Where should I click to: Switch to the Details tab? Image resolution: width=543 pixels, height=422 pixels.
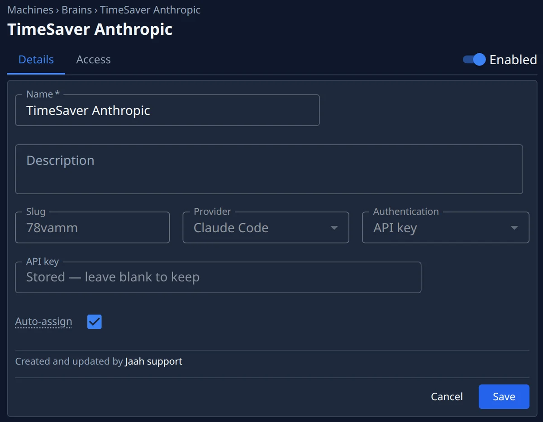(36, 60)
